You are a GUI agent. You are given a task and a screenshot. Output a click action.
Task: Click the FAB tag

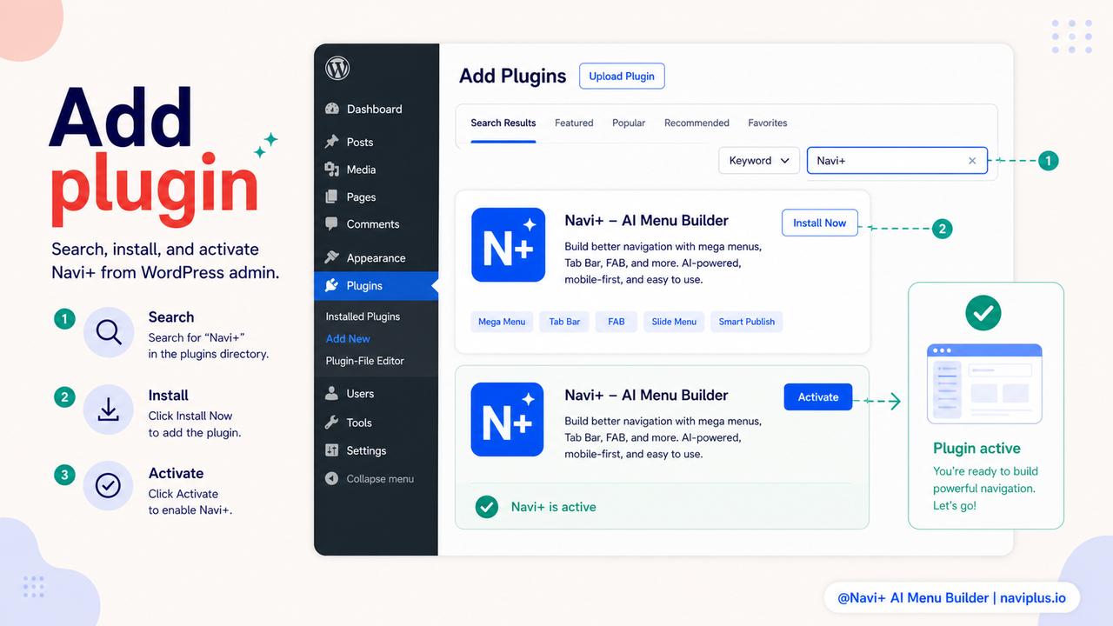616,322
